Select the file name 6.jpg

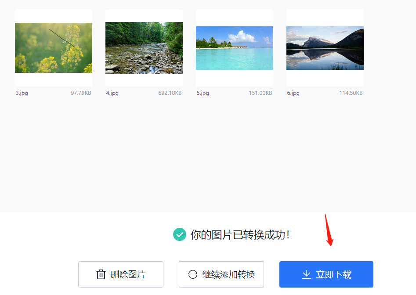point(293,93)
